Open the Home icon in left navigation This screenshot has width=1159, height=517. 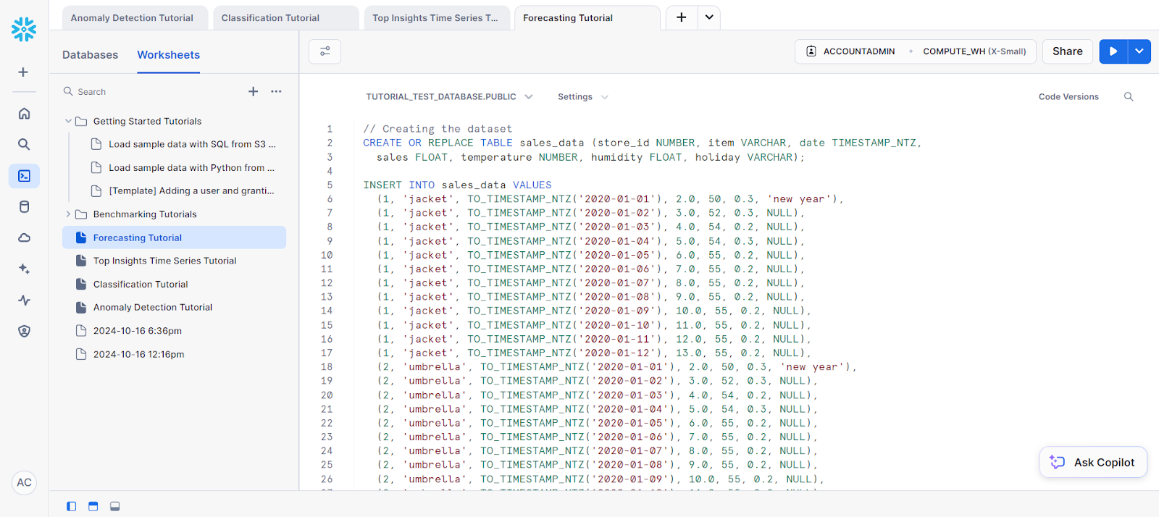(24, 114)
